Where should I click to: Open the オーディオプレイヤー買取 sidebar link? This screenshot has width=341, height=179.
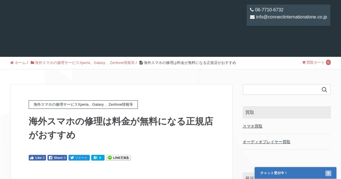pos(267,142)
